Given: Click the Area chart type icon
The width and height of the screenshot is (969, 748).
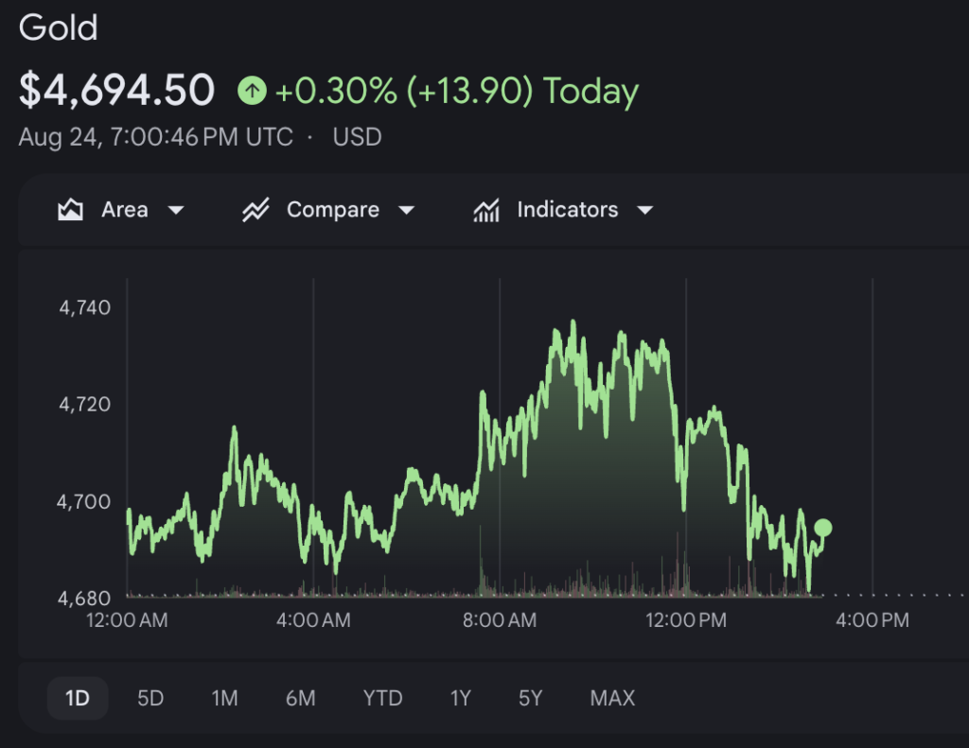Looking at the screenshot, I should (70, 210).
